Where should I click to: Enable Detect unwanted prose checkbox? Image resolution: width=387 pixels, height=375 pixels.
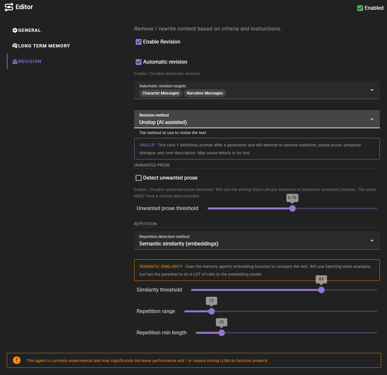click(x=139, y=178)
